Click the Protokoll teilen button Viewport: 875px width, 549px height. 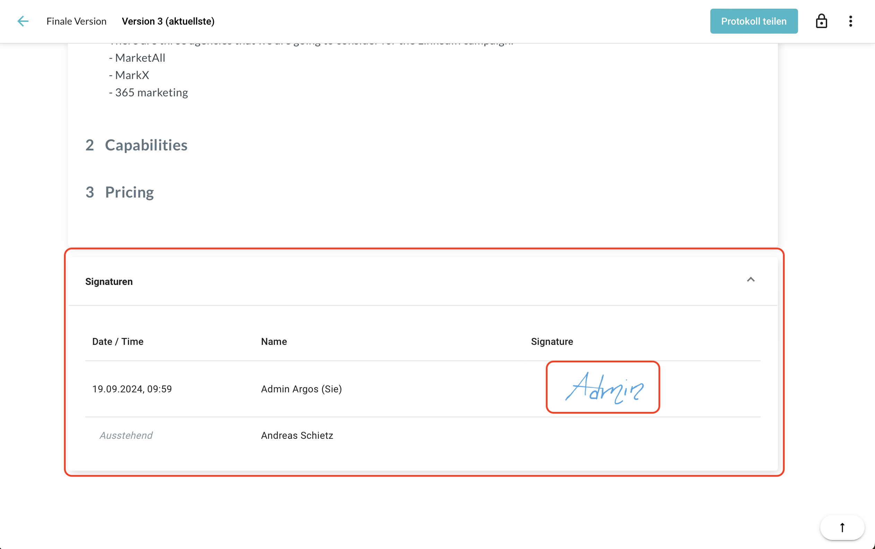point(754,21)
